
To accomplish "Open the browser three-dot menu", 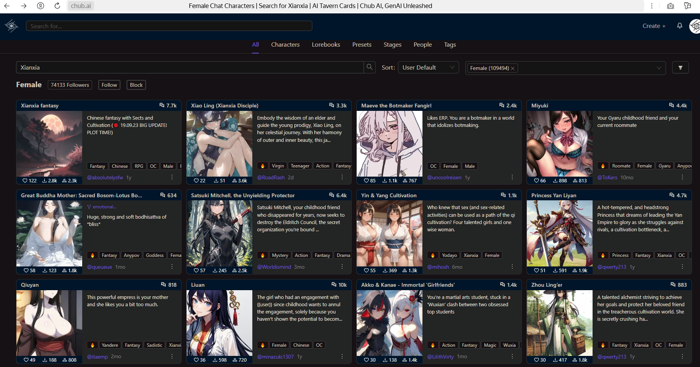I will [x=652, y=6].
